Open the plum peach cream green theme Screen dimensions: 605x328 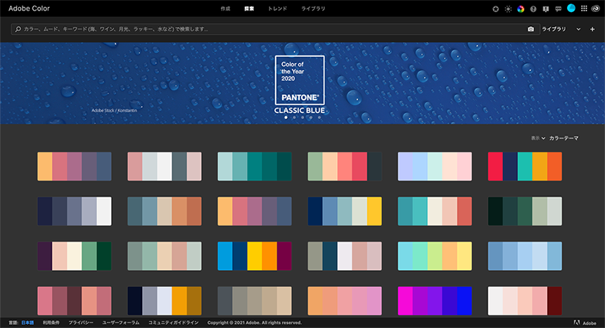pyautogui.click(x=75, y=256)
